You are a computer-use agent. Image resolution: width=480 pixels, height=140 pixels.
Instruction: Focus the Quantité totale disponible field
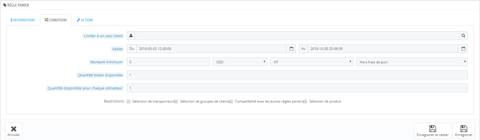[x=297, y=75]
